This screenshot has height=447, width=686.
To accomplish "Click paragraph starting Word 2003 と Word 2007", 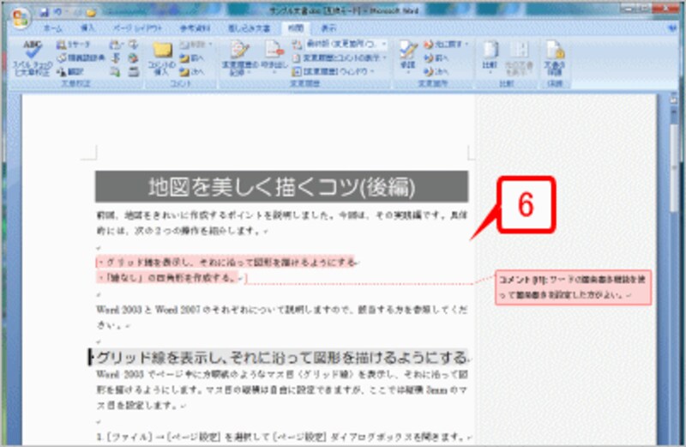I will tap(282, 317).
